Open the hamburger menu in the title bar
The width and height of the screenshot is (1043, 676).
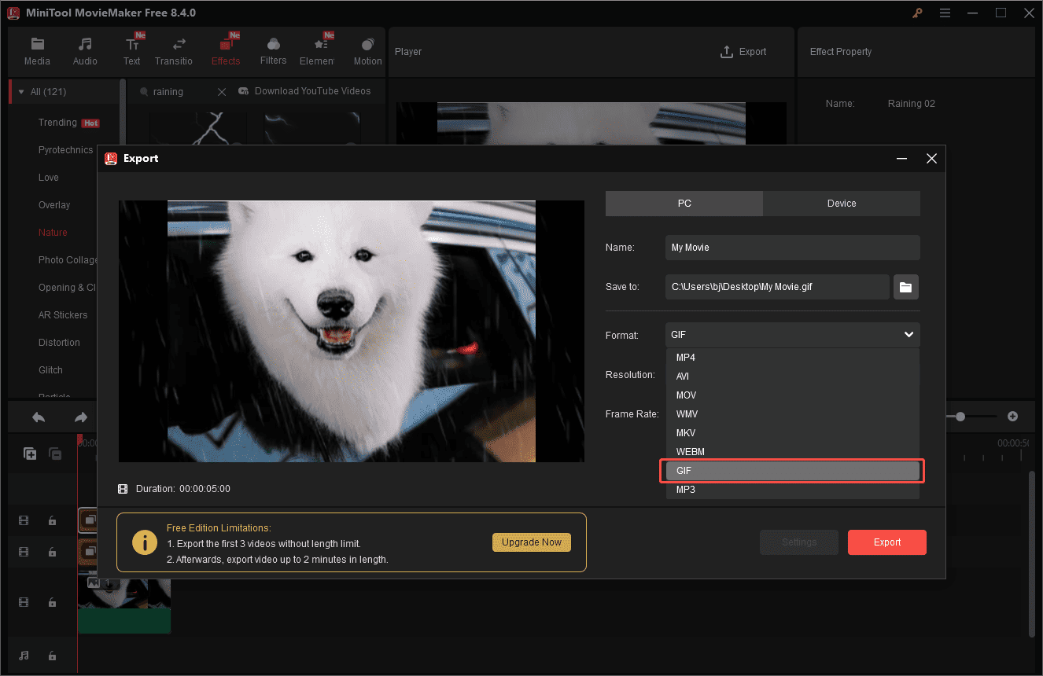tap(945, 13)
